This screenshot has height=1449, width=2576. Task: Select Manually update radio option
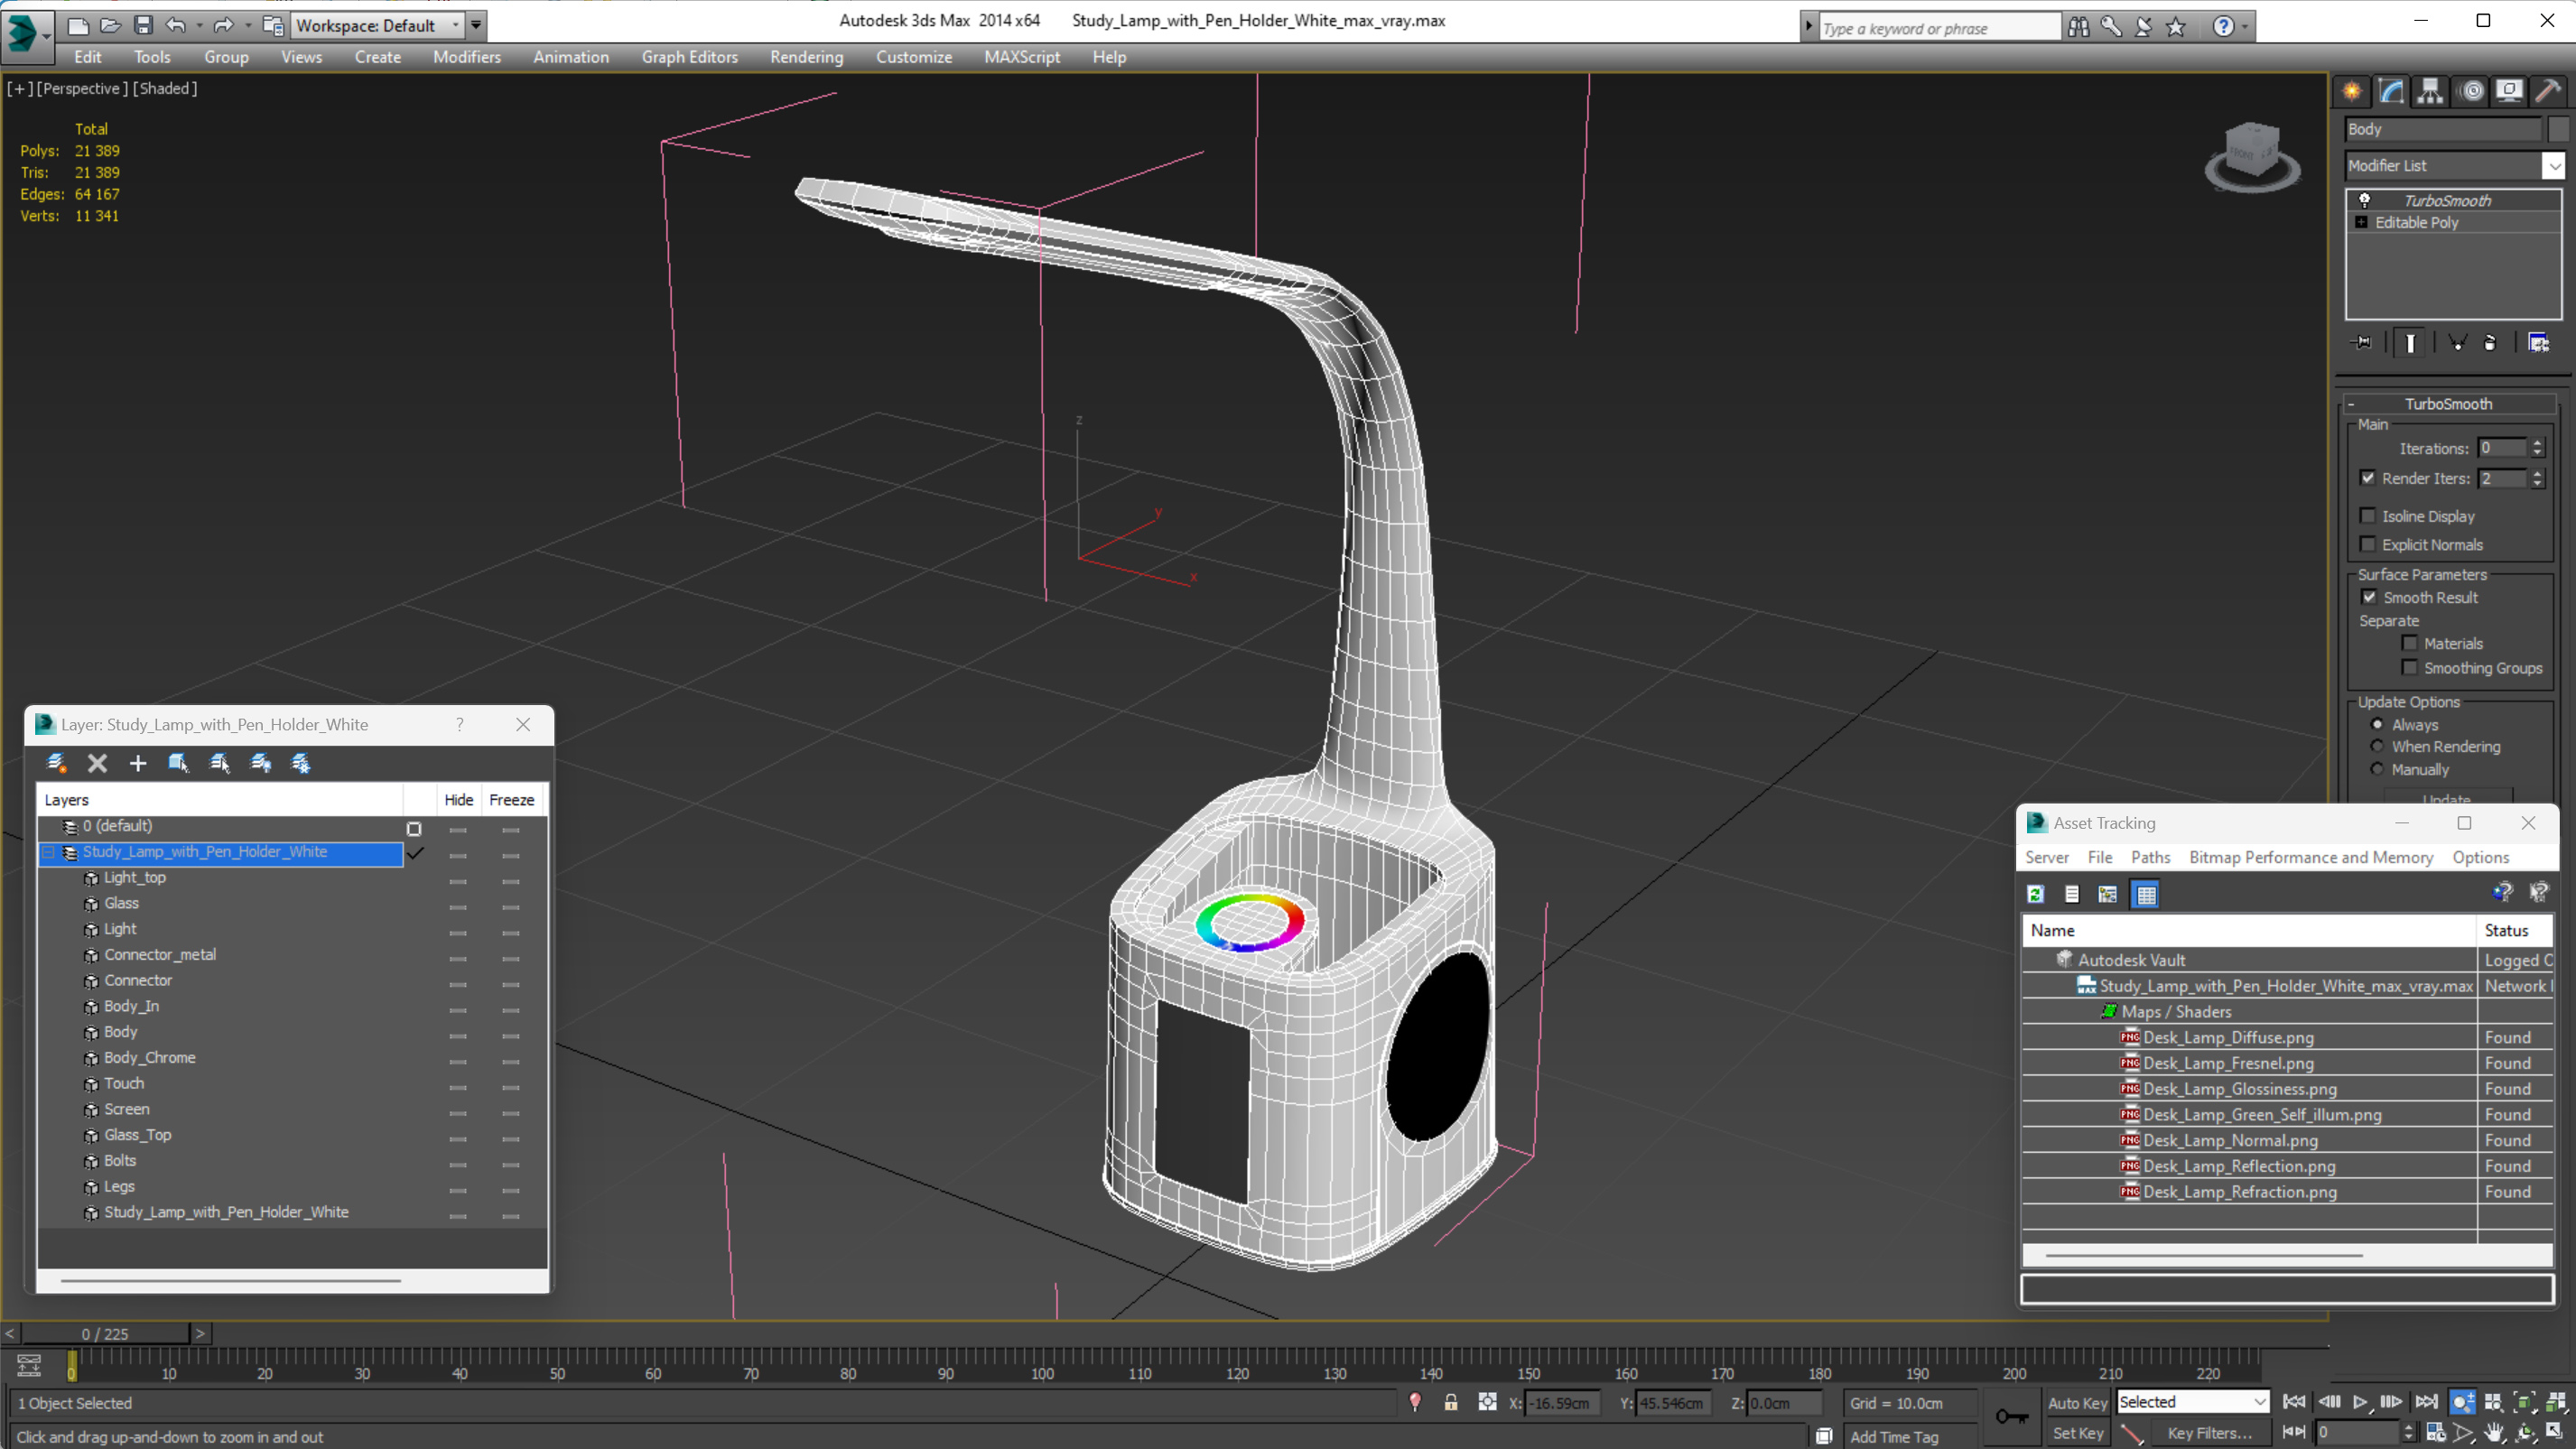tap(2378, 769)
